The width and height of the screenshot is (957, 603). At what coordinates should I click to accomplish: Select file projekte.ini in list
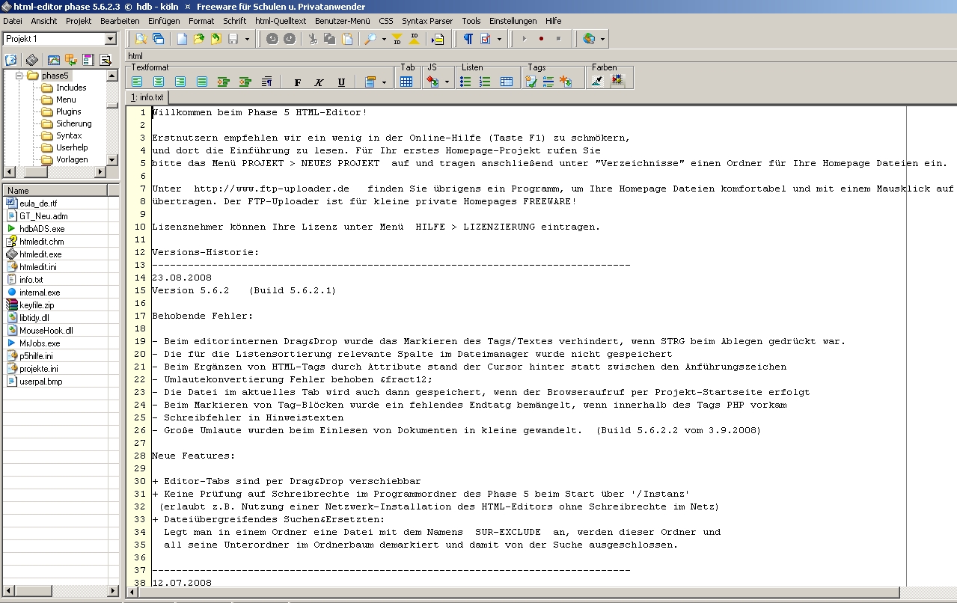click(x=39, y=369)
